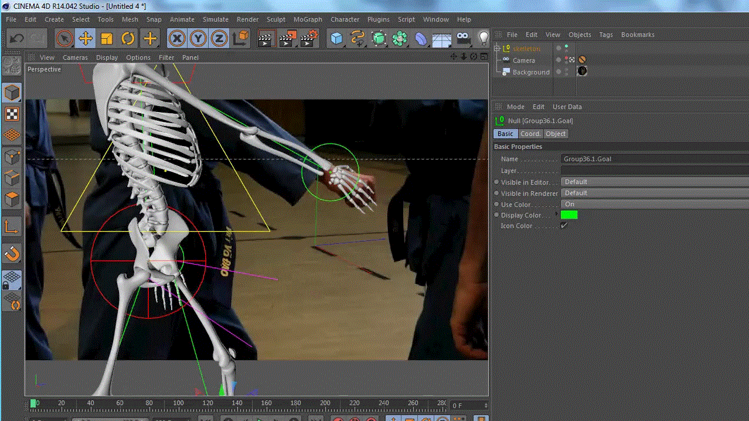Toggle the Y axis lock
749x421 pixels.
coord(199,39)
